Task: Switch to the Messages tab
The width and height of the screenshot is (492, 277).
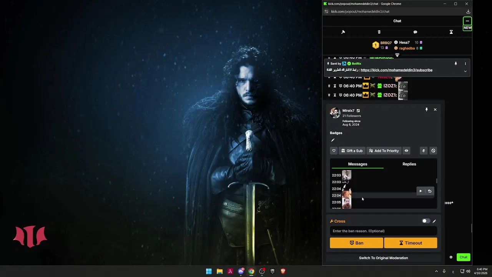Action: coord(357,164)
